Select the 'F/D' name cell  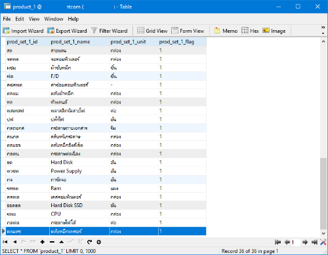coord(79,76)
